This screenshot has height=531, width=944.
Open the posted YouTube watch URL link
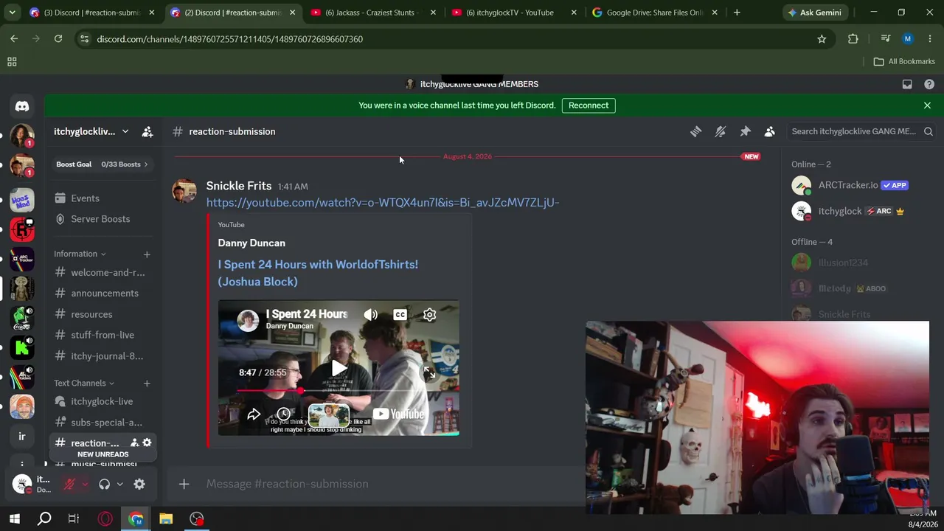(x=383, y=203)
